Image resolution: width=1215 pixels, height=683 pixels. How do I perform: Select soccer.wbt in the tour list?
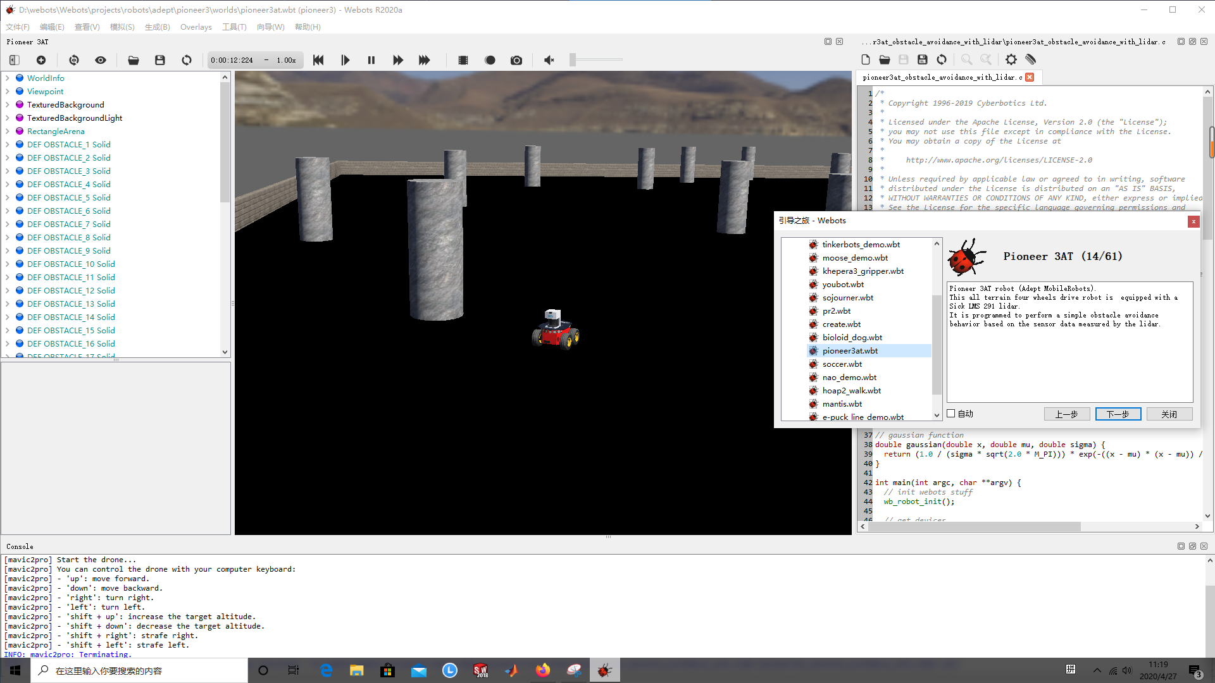(x=842, y=364)
